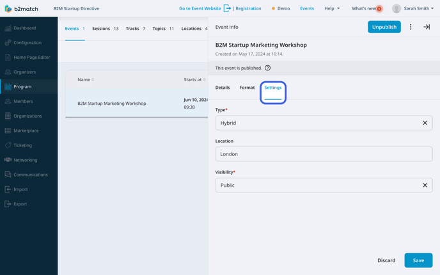Open the Help dropdown menu
The width and height of the screenshot is (440, 275).
[x=332, y=9]
